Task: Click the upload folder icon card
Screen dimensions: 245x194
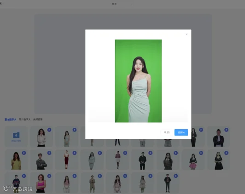Action: (16, 137)
